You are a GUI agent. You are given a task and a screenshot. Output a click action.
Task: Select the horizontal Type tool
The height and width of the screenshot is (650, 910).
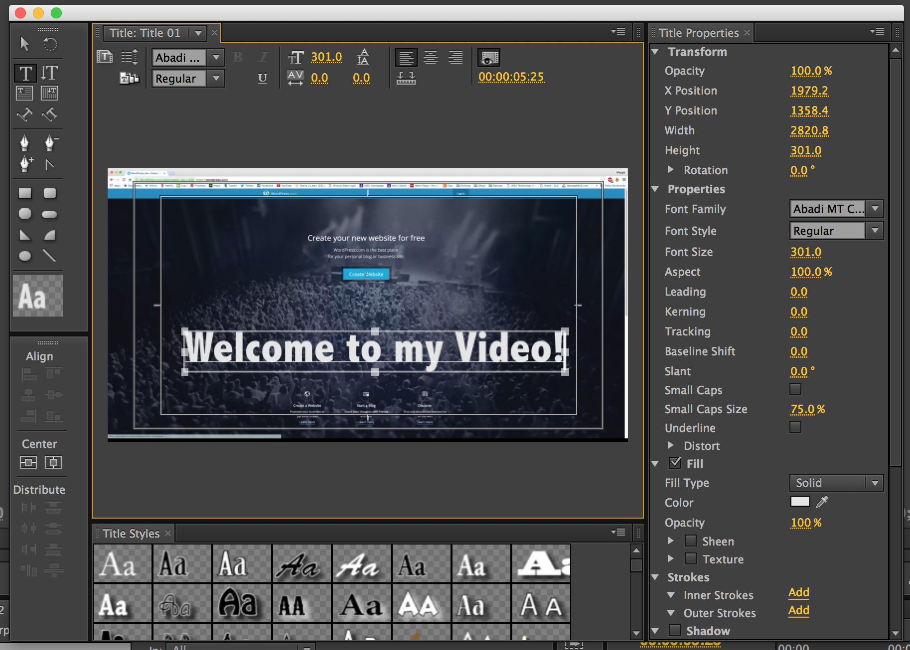(x=25, y=73)
